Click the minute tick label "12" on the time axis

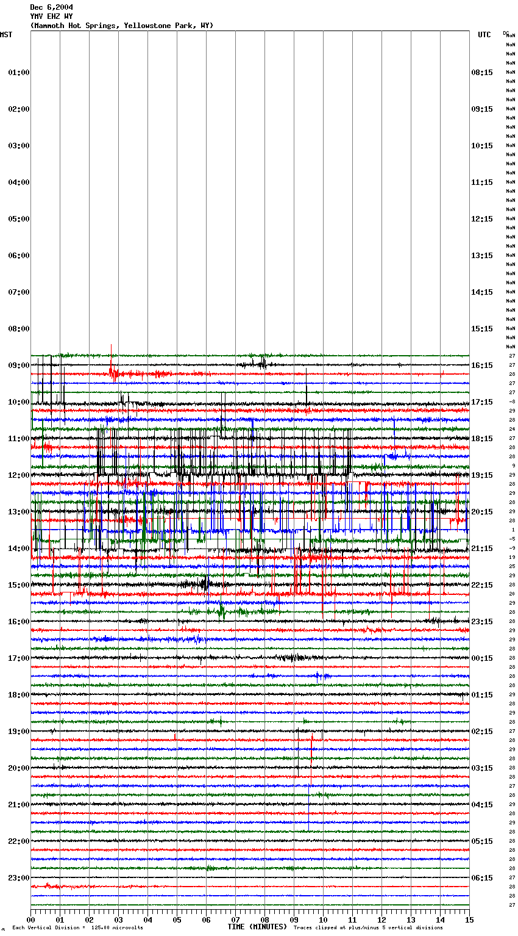[x=382, y=920]
